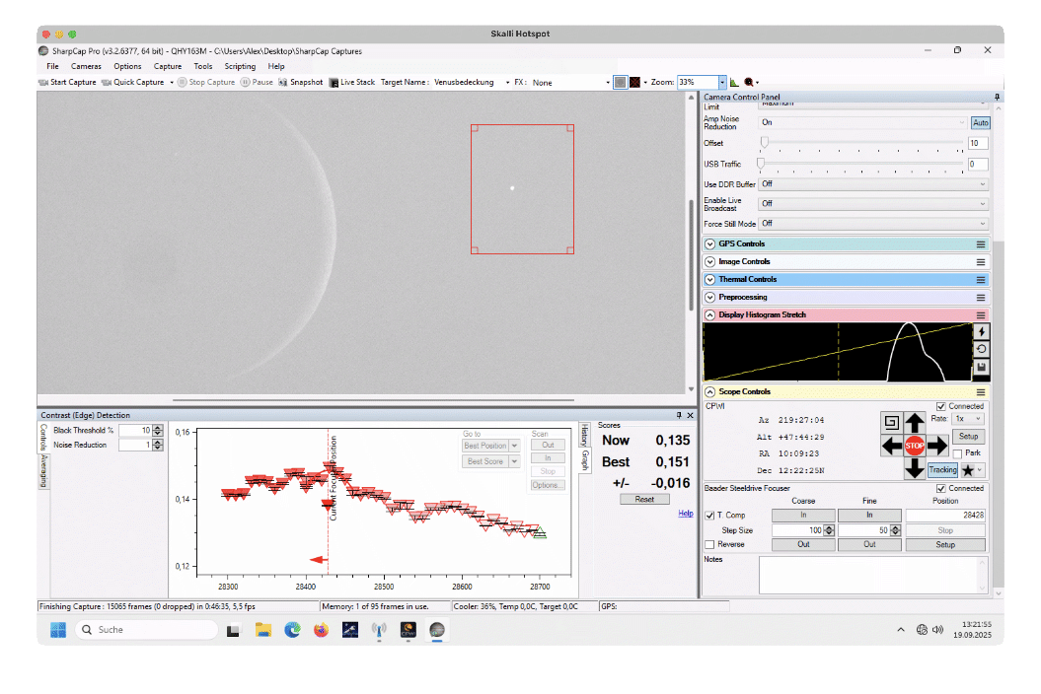Viewport: 1041px width, 694px height.
Task: Click the Reset button under Scores
Action: (x=644, y=499)
